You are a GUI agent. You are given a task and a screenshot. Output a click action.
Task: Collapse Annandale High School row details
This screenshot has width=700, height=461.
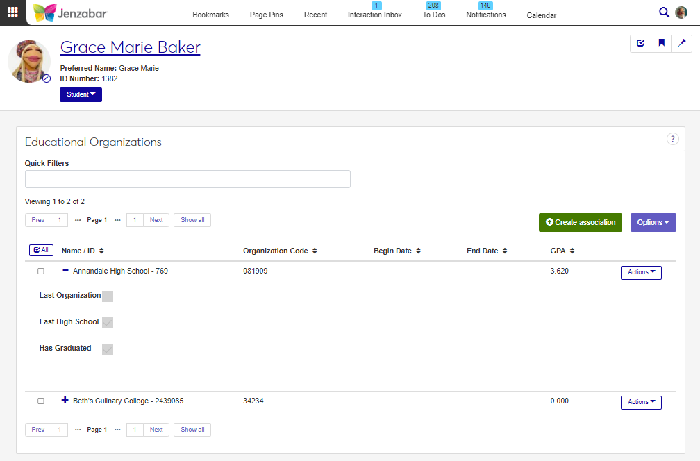[x=65, y=271]
